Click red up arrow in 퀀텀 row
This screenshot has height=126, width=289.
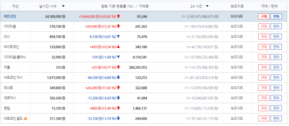pos(118,108)
